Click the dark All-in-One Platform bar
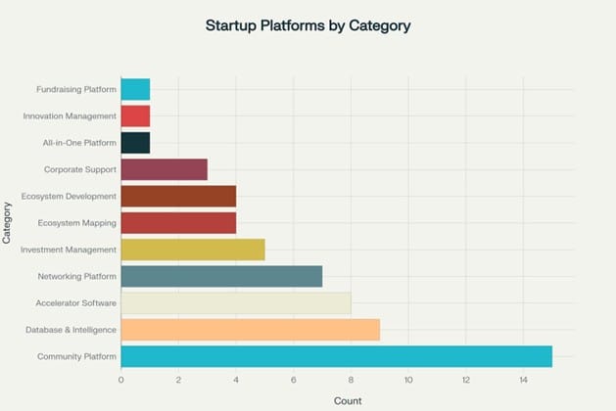The width and height of the screenshot is (616, 411). click(135, 143)
